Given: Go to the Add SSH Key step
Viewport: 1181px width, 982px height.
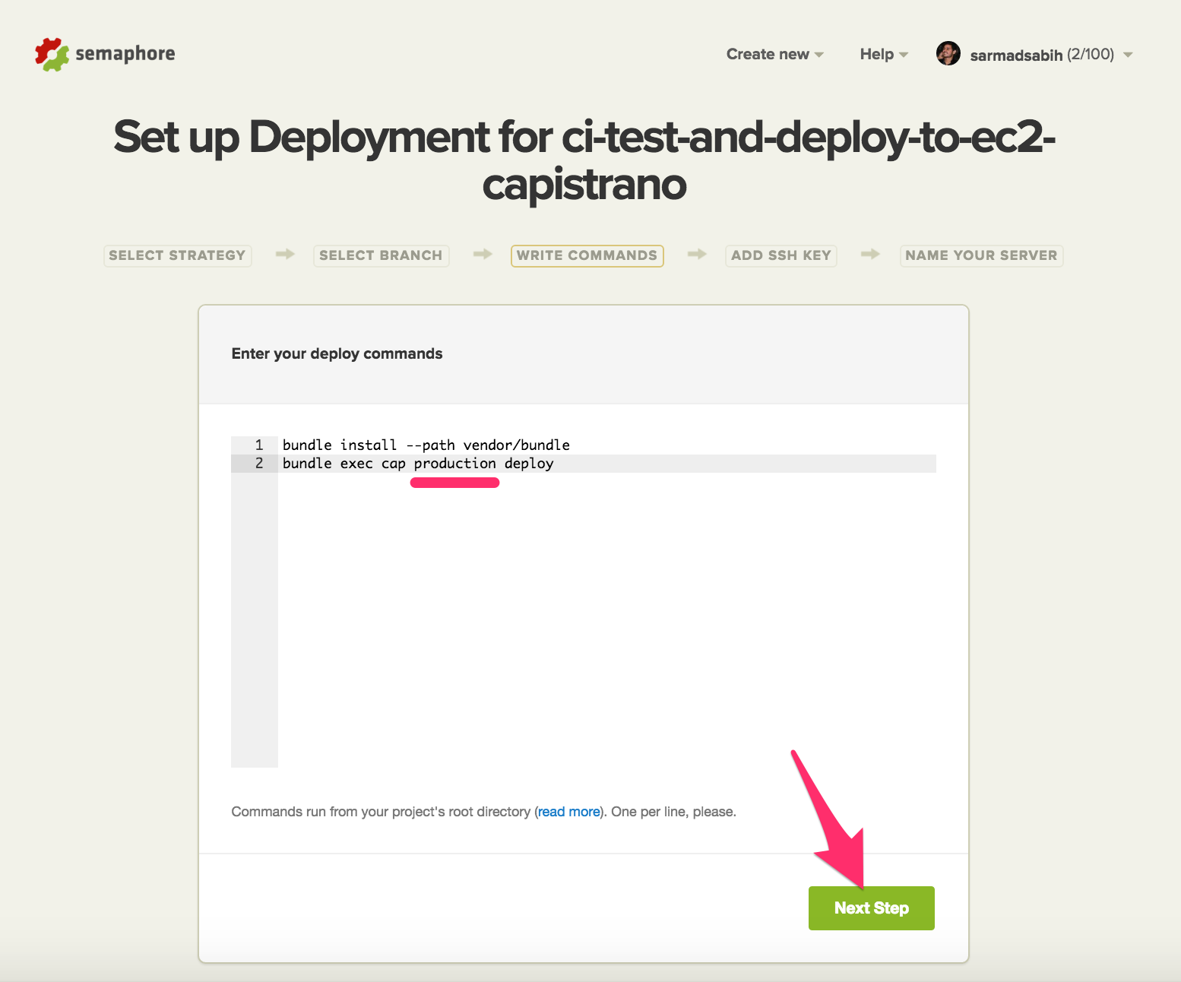Looking at the screenshot, I should (x=781, y=255).
